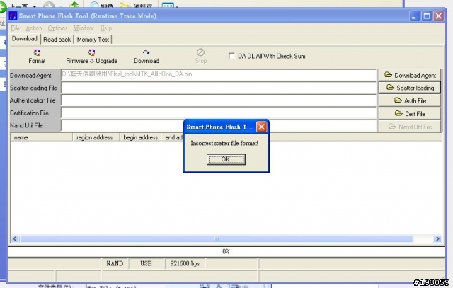
Task: Minimize the Smart Phone Flash Tool window
Action: (x=414, y=16)
